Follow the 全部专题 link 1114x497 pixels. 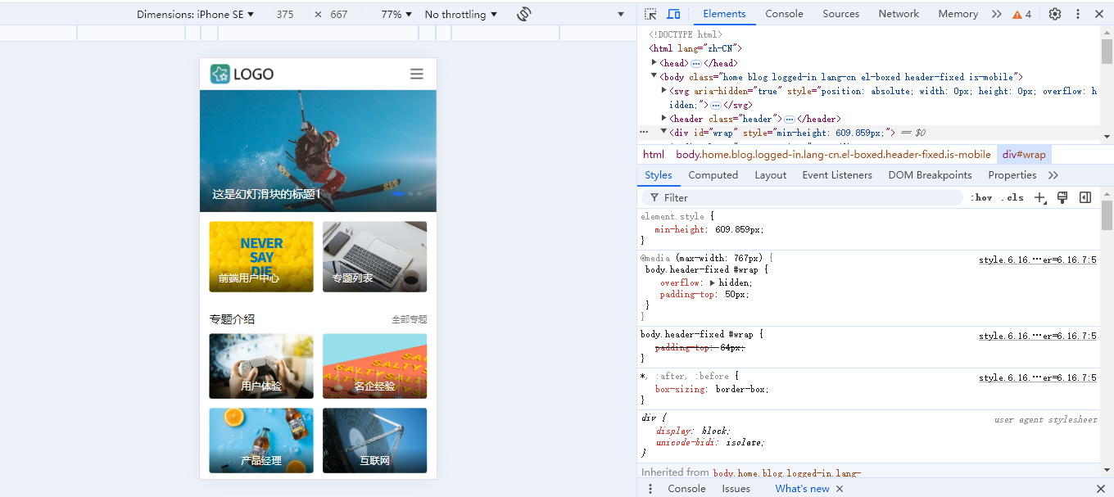(x=409, y=319)
